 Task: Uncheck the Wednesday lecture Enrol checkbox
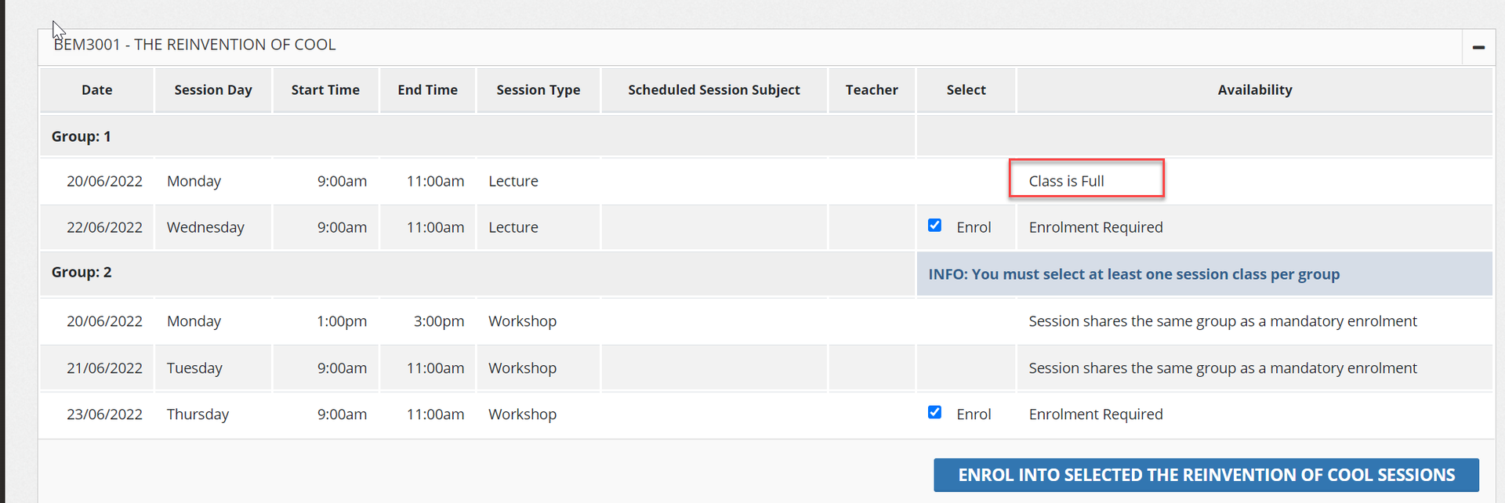click(934, 226)
